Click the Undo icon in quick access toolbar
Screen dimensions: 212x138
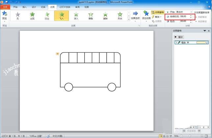(11, 2)
